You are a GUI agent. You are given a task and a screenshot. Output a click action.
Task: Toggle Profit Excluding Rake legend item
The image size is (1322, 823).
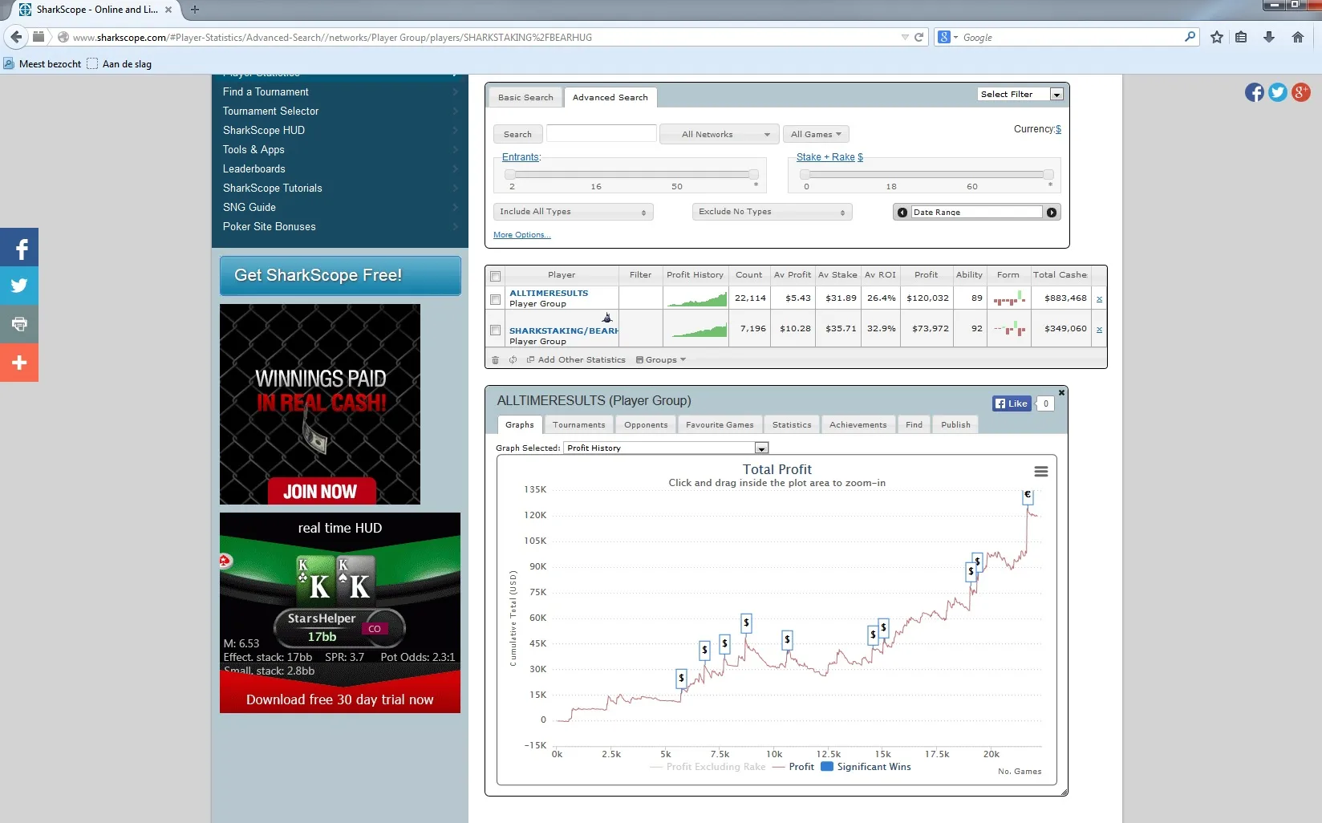pyautogui.click(x=708, y=767)
